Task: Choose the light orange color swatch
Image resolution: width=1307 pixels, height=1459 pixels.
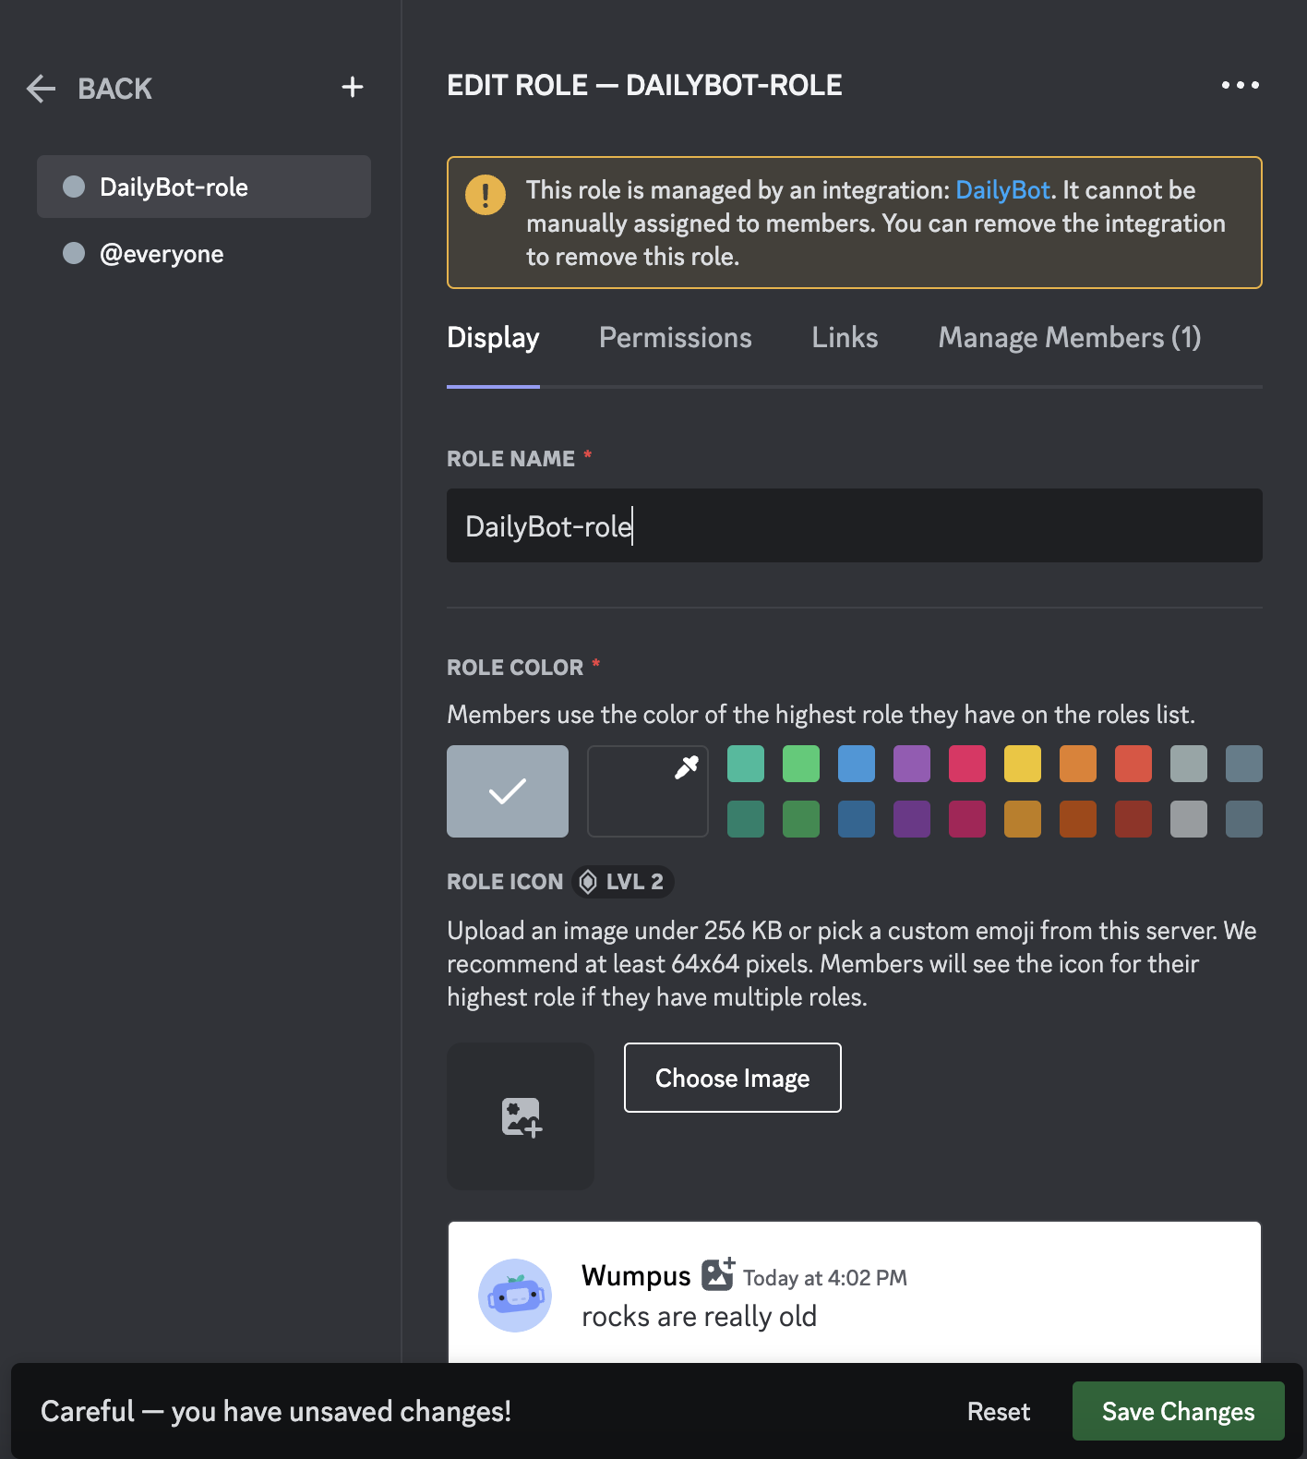Action: pos(1078,764)
